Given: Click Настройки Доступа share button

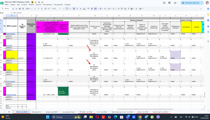Looking at the screenshot, I should point(190,3).
